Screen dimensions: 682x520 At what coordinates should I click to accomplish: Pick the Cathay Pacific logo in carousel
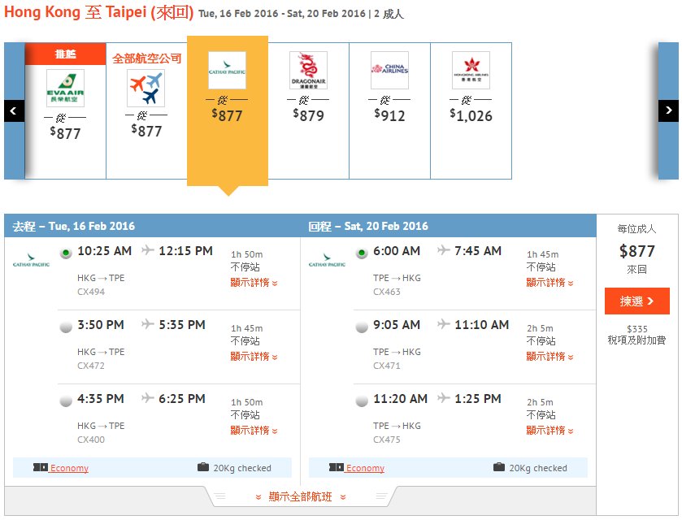coord(227,71)
